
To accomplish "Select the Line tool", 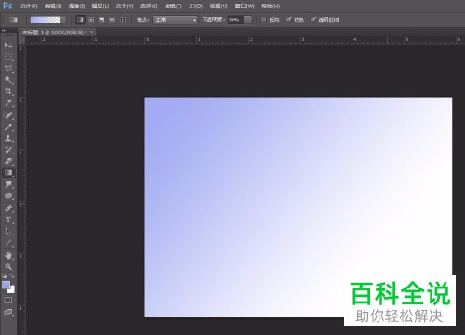I will coord(8,243).
